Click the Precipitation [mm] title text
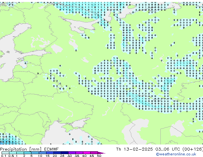Image resolution: width=203 pixels, height=157 pixels. pyautogui.click(x=21, y=149)
